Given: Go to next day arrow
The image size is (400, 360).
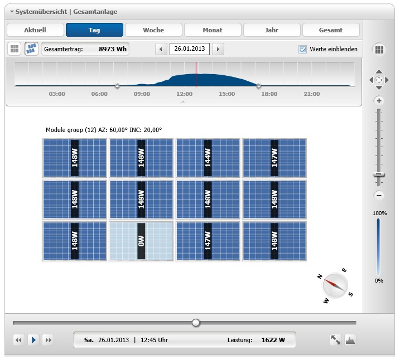Looking at the screenshot, I should [218, 49].
